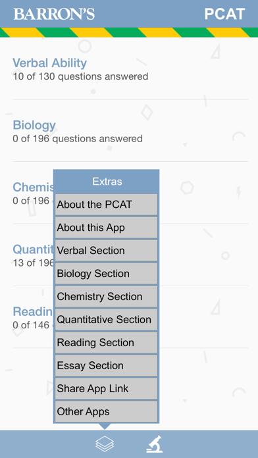
Task: Select Verbal Section from Extras
Action: pos(106,251)
